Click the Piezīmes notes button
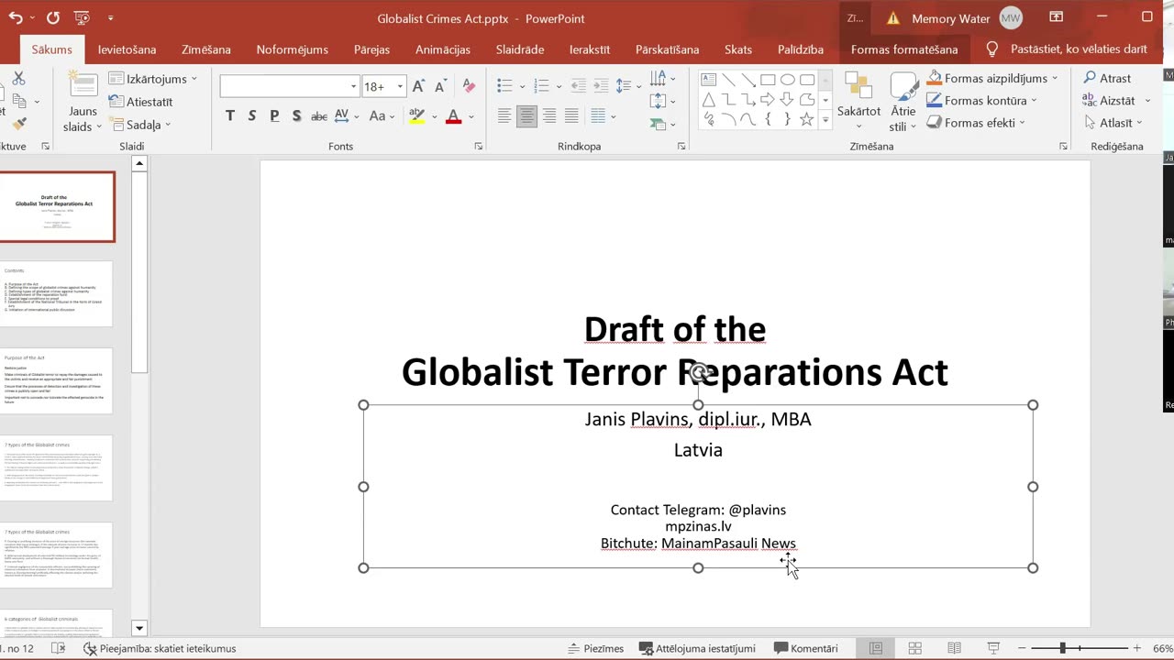Viewport: 1174px width, 660px height. click(x=596, y=648)
